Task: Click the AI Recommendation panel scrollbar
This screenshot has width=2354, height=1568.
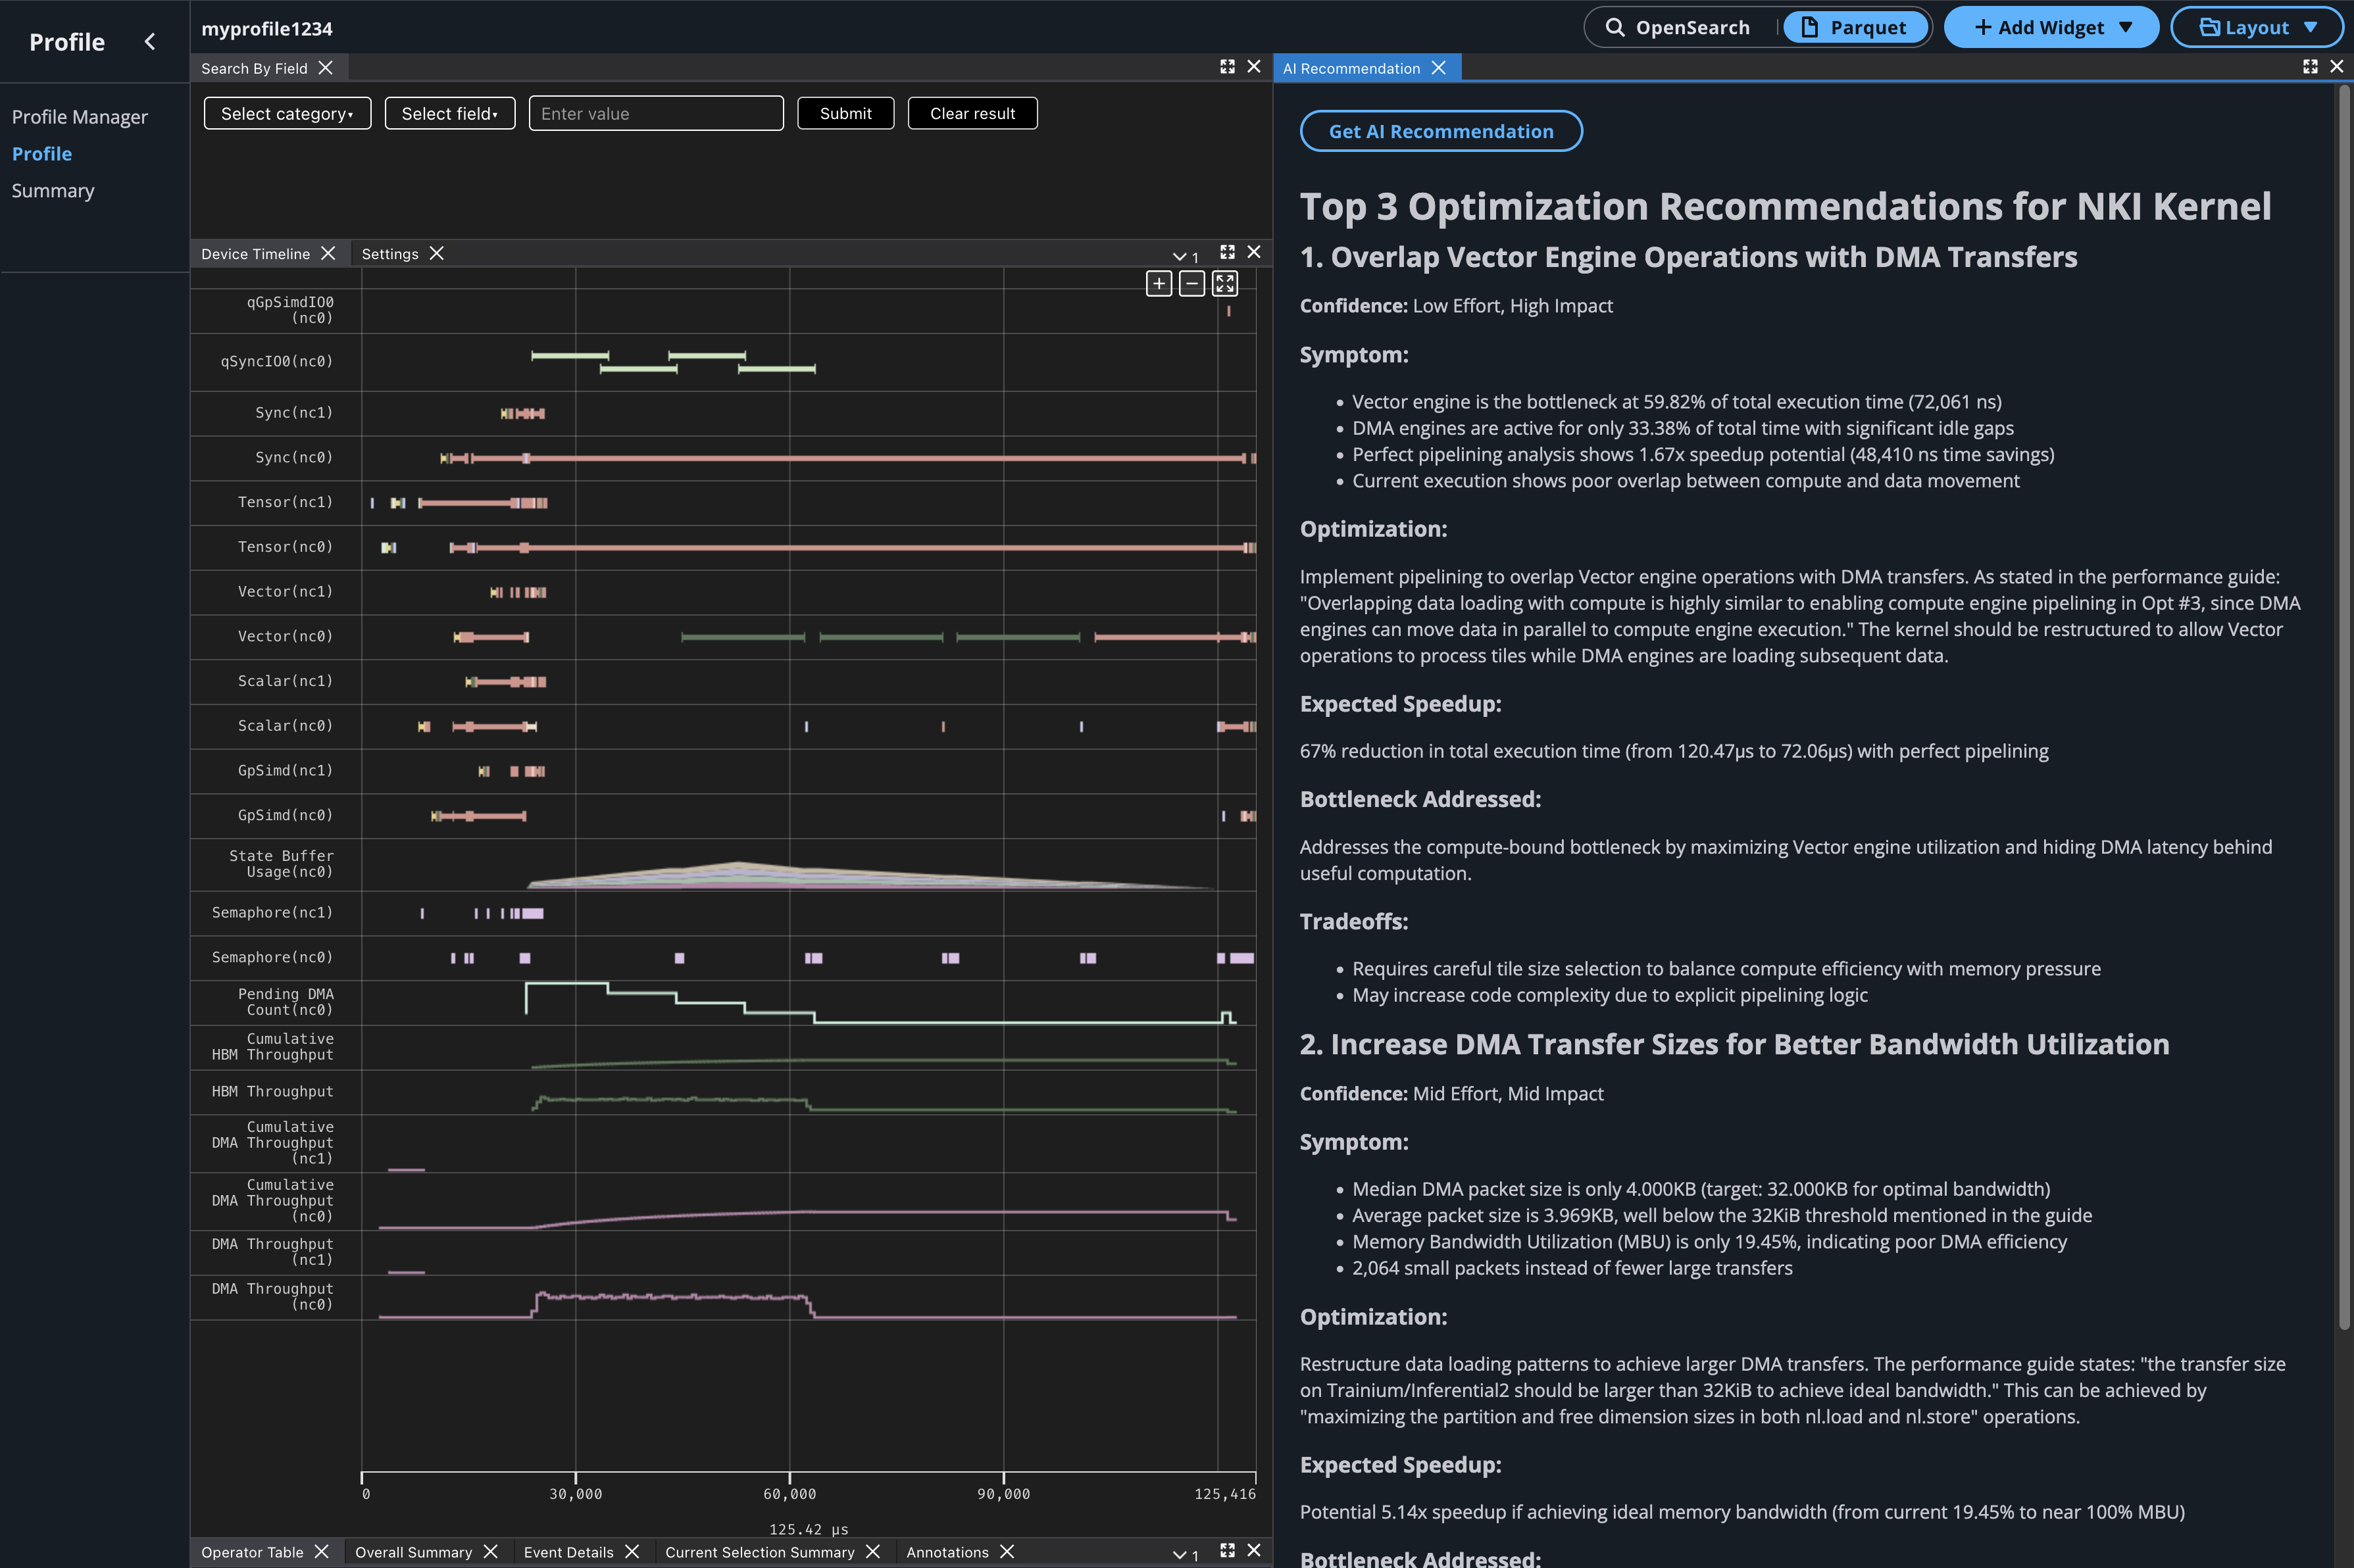Action: tap(2343, 700)
